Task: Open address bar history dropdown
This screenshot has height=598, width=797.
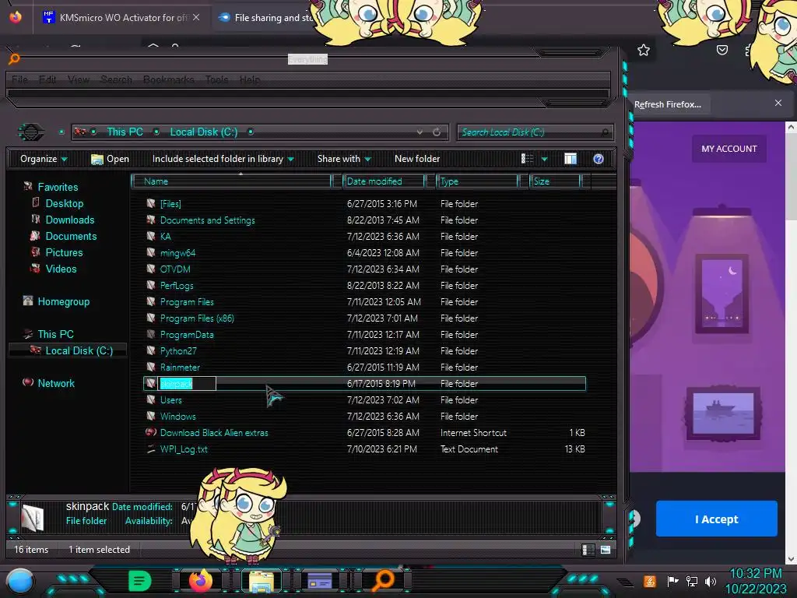Action: click(420, 132)
